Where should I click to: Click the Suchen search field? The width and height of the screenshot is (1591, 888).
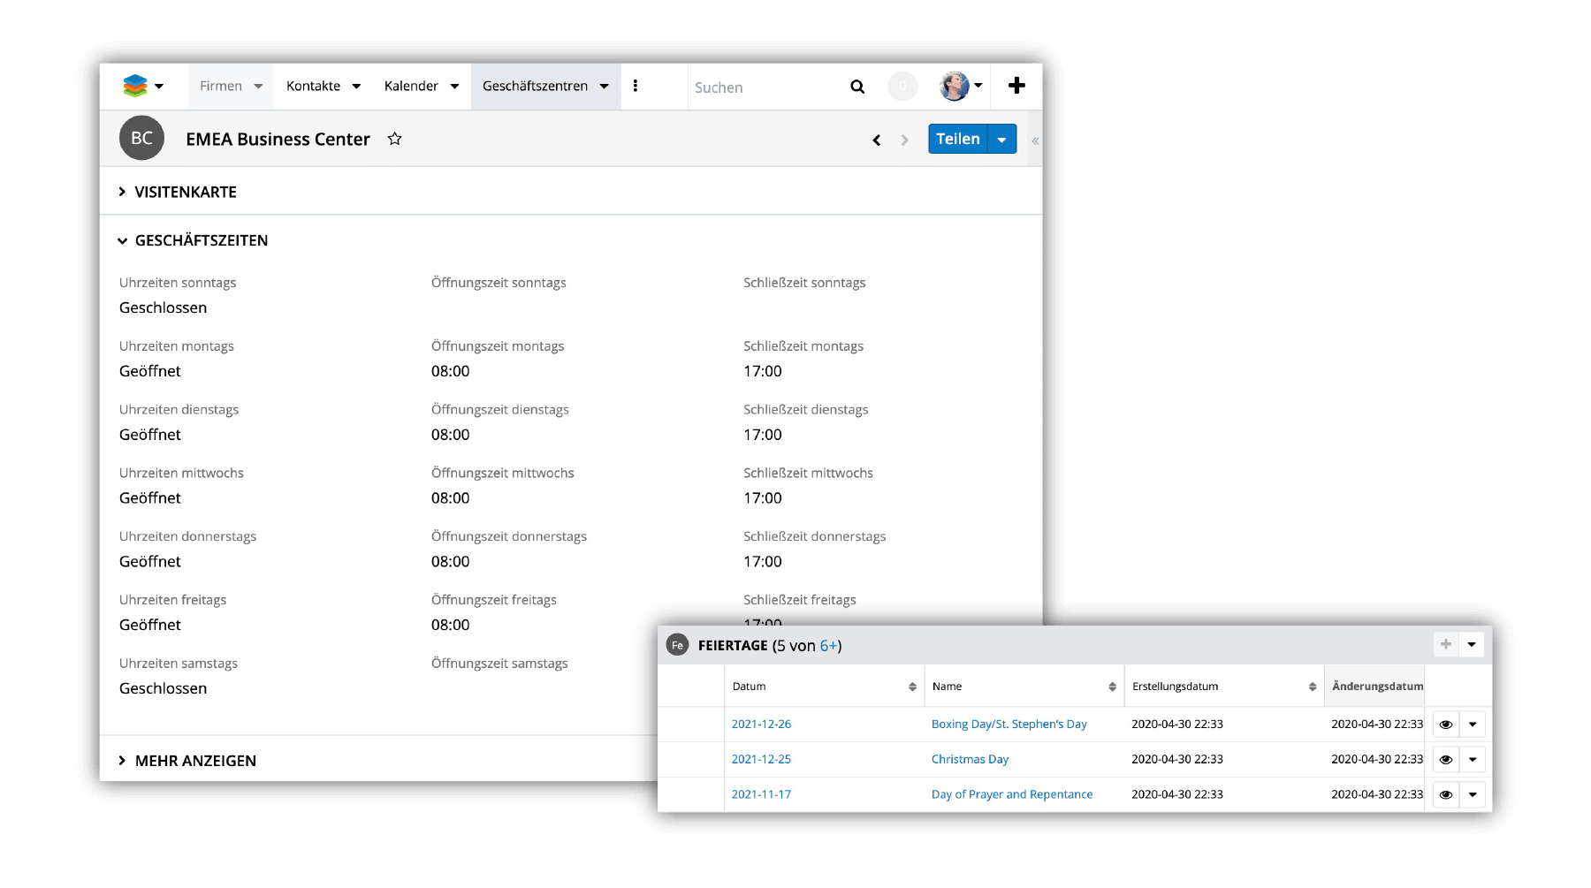(x=765, y=87)
